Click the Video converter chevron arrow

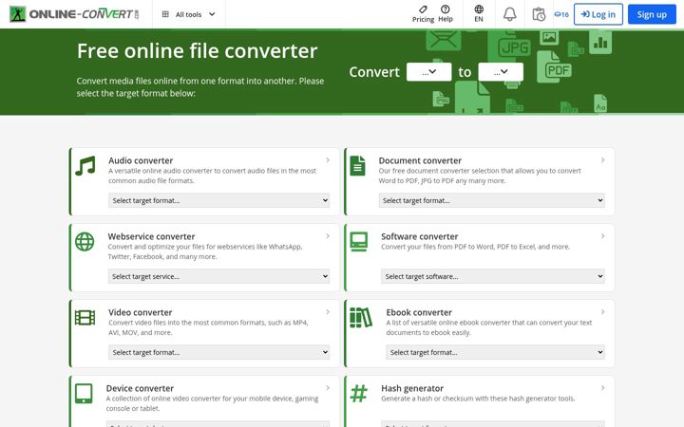328,312
